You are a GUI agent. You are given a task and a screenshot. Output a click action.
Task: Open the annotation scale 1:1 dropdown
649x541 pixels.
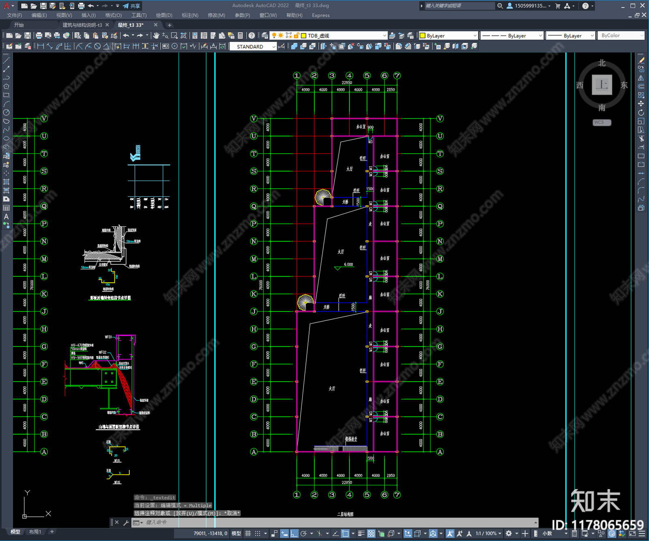click(488, 533)
